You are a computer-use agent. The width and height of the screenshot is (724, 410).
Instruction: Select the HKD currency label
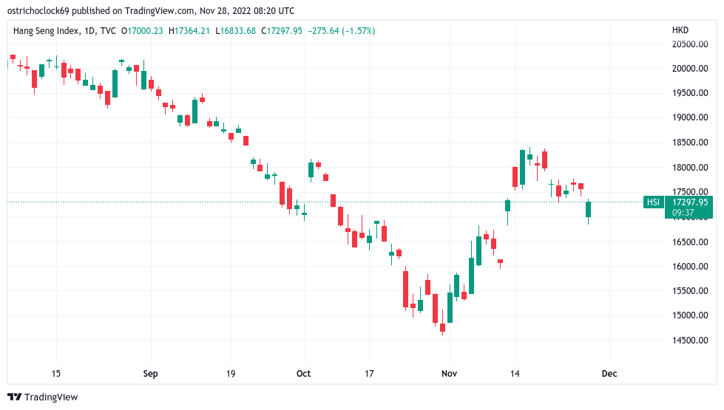click(680, 31)
